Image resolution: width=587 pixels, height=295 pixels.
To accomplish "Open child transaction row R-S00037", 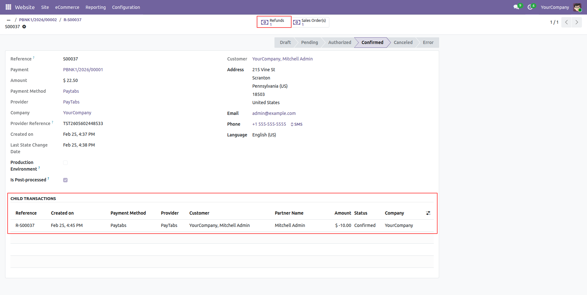I will coord(25,225).
